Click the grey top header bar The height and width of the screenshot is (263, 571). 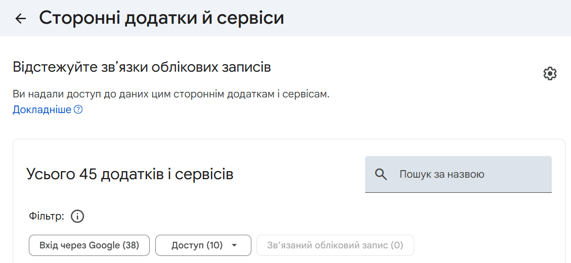[x=405, y=18]
